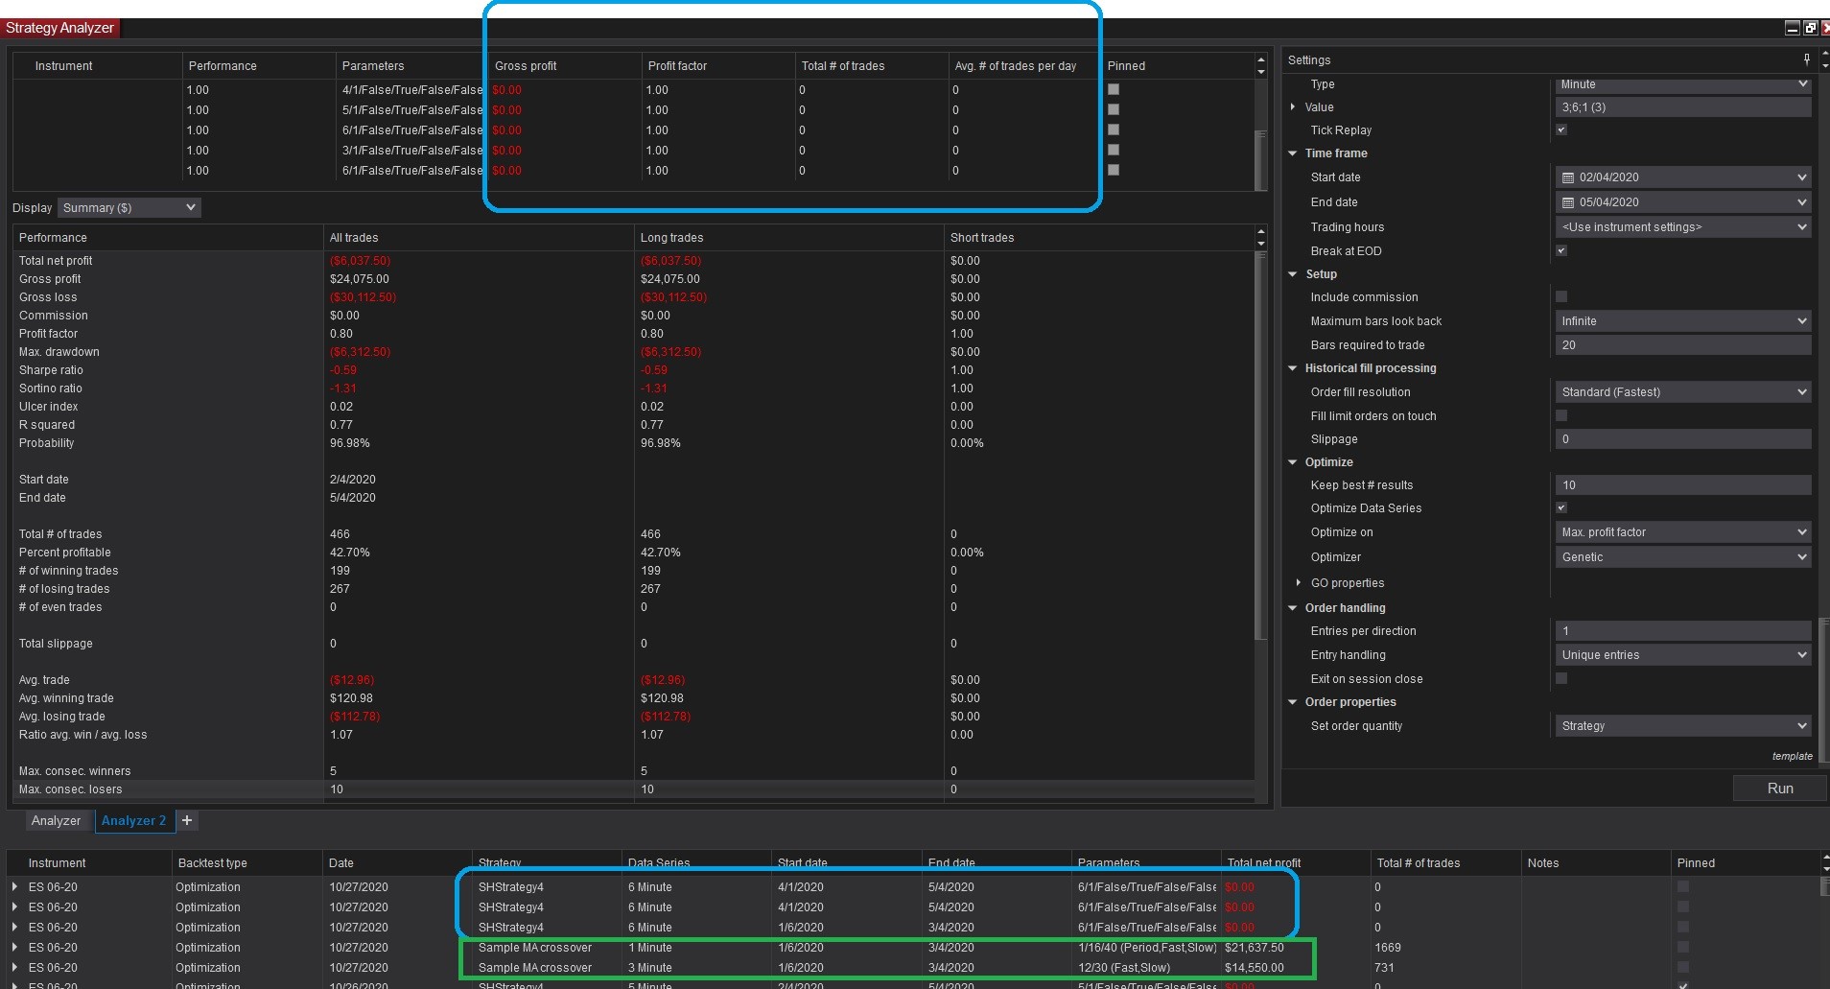Expand the GO properties arrow
1830x989 pixels.
pyautogui.click(x=1298, y=583)
